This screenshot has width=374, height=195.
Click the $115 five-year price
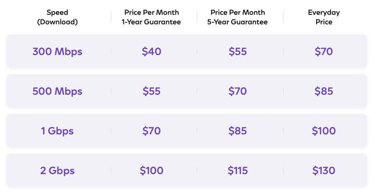click(238, 171)
